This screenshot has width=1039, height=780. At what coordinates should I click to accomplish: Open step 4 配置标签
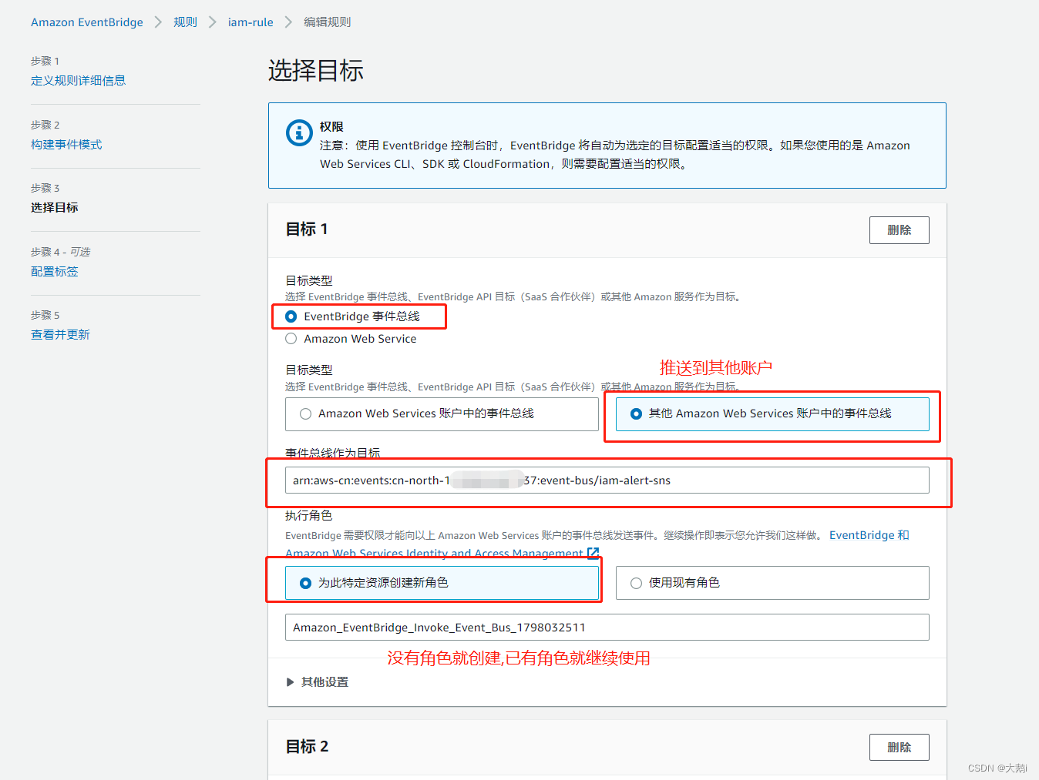pos(55,271)
